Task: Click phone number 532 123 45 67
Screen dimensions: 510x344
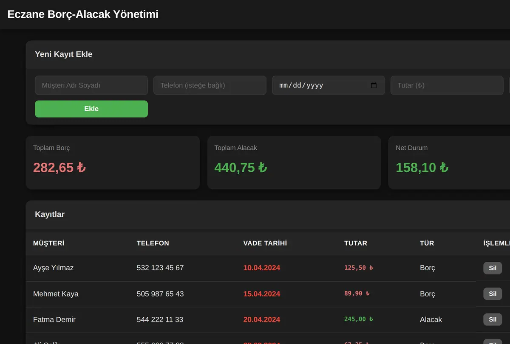Action: pos(160,268)
